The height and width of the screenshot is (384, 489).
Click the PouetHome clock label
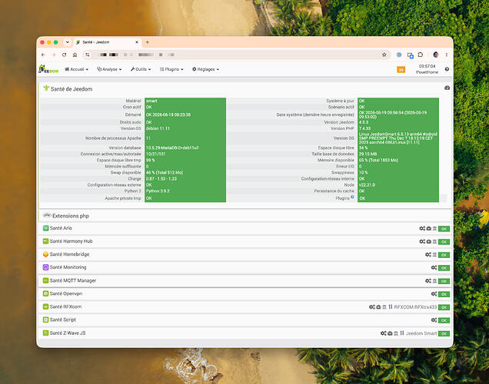(427, 69)
